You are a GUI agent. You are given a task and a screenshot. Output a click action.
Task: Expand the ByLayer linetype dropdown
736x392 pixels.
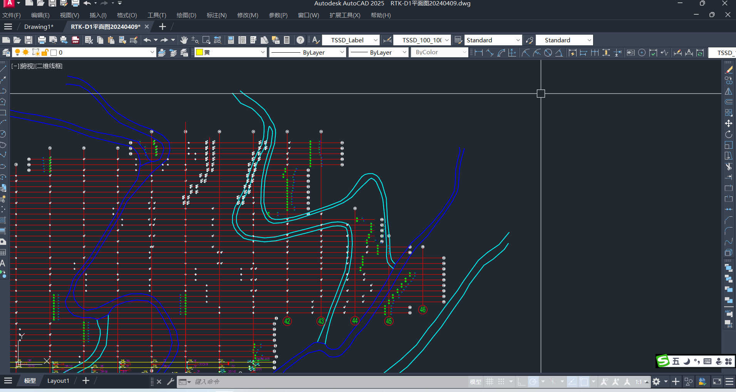coord(342,53)
